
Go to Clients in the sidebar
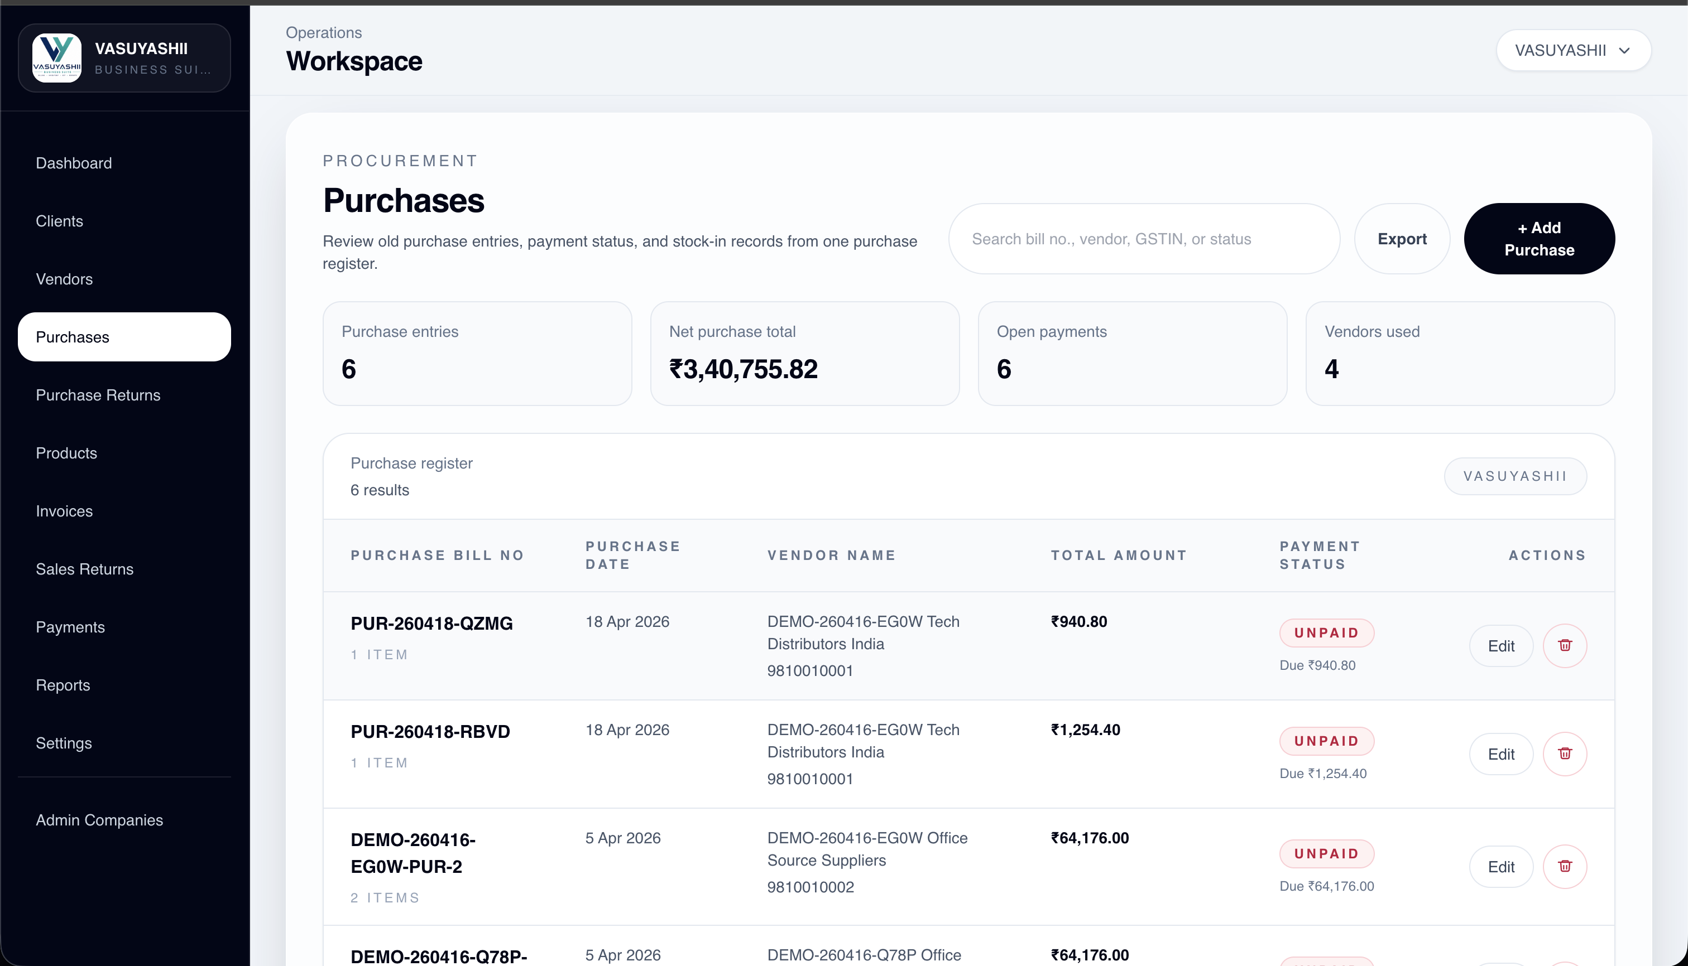[x=124, y=221]
